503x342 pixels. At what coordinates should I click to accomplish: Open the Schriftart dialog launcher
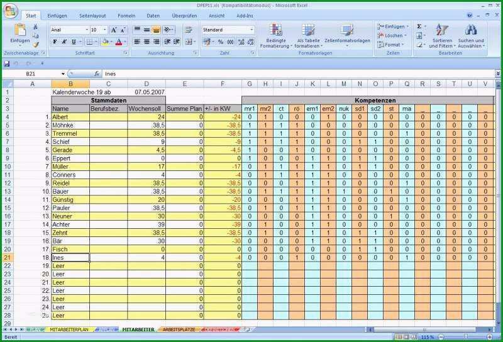tap(126, 53)
